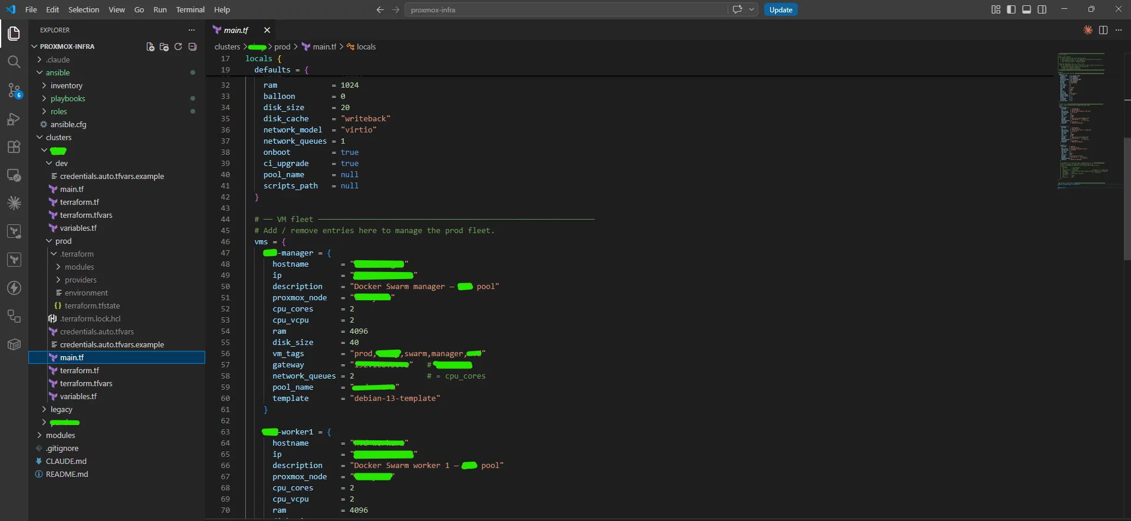
Task: Open the chat dropdown arrow in title bar
Action: point(751,9)
